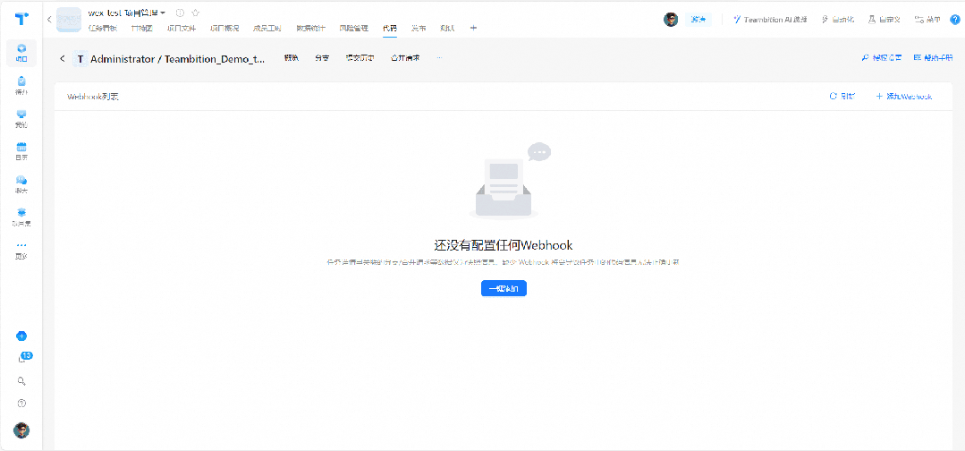This screenshot has width=965, height=451.
Task: Click the blue plus create button in sidebar
Action: (21, 336)
